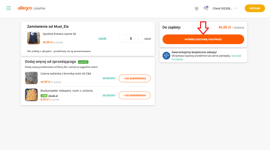270x150 pixels.
Task: Open messages chat bubble icon
Action: [x=206, y=8]
